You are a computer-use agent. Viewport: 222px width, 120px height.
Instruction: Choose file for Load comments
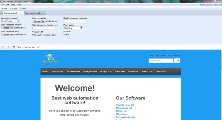coord(39,21)
